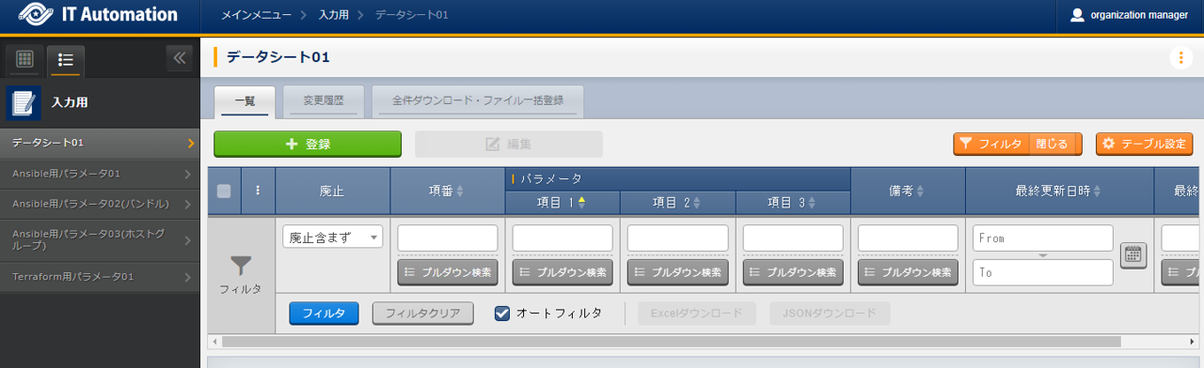This screenshot has width=1204, height=368.
Task: Click 閉じる to close filter
Action: point(1055,144)
